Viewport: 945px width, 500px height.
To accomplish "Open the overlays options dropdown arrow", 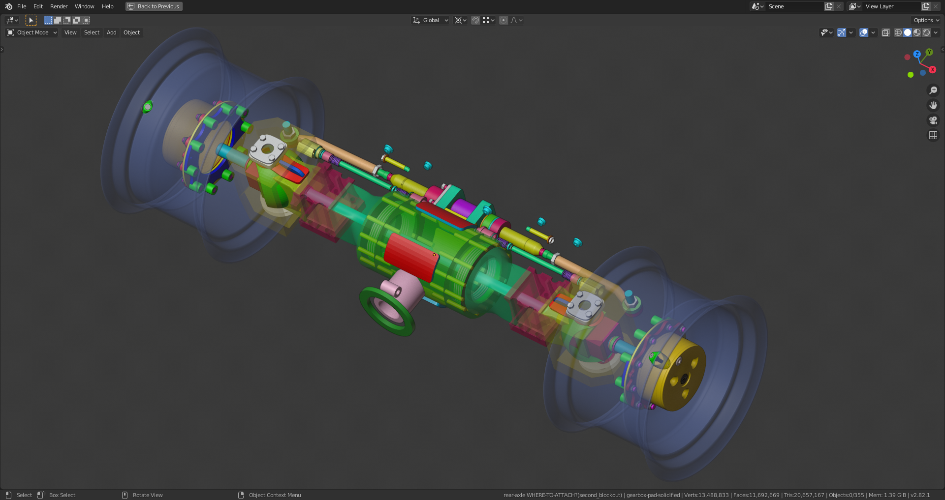I will 873,32.
